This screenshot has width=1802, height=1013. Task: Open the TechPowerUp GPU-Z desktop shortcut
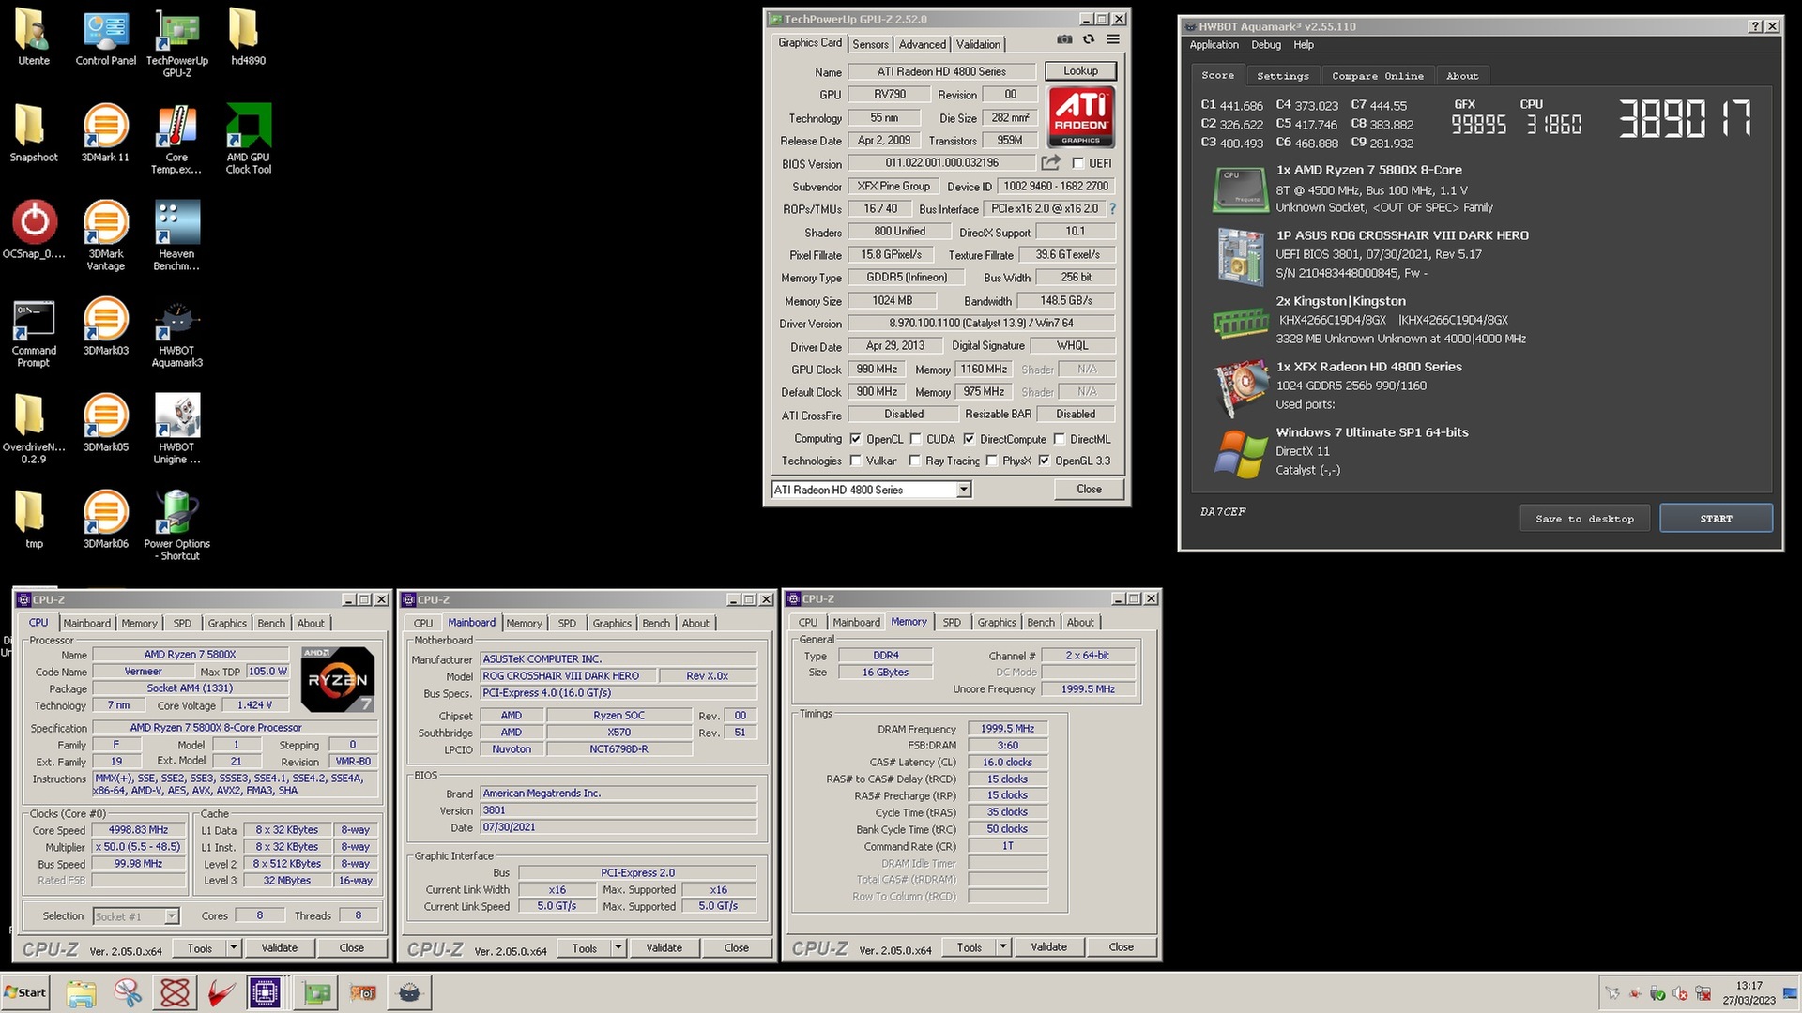(x=176, y=42)
